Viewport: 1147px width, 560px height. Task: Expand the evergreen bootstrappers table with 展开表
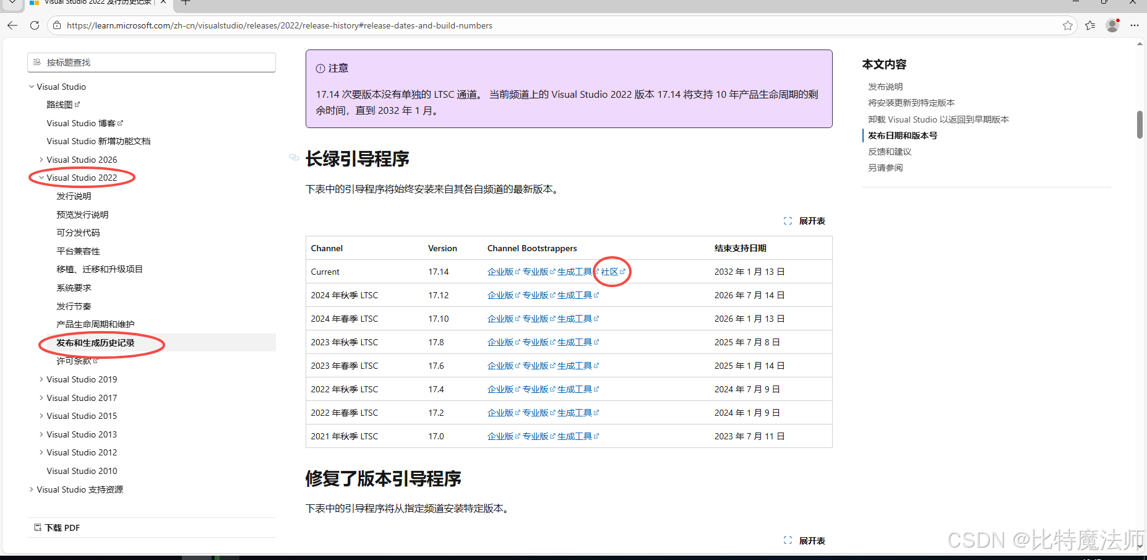pyautogui.click(x=804, y=221)
